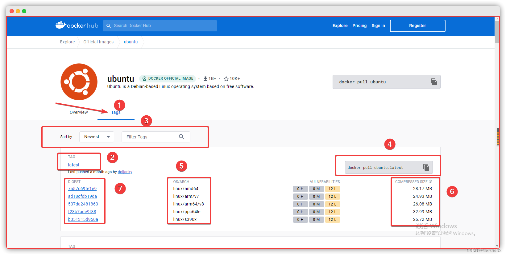
Task: Open digest 537da2481863
Action: pos(83,204)
